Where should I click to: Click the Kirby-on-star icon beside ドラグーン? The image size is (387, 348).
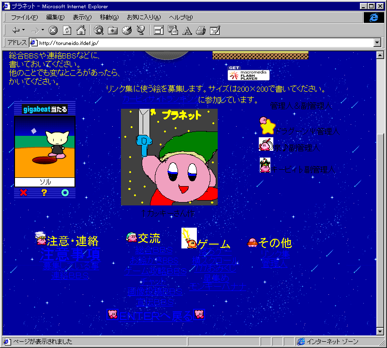point(267,126)
